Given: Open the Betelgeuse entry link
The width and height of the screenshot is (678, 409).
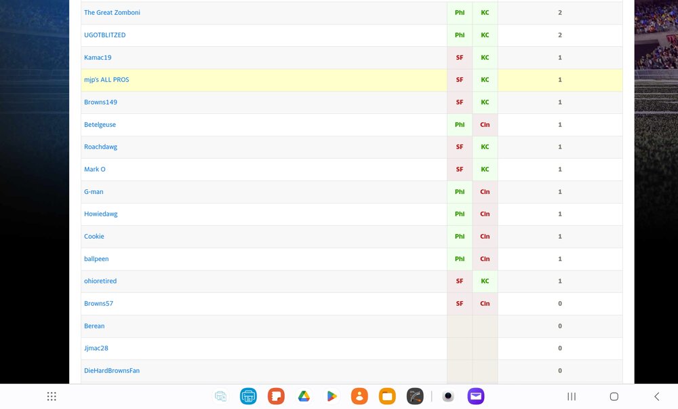Looking at the screenshot, I should click(100, 125).
